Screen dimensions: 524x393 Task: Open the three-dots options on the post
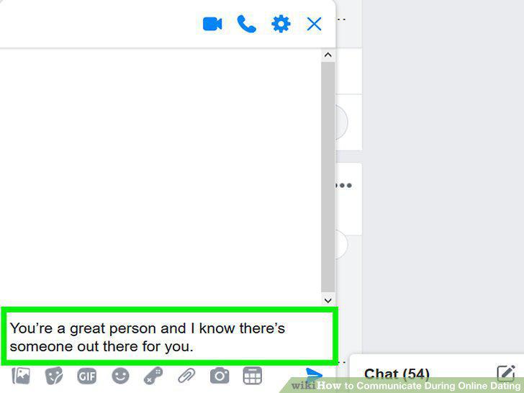[x=343, y=185]
